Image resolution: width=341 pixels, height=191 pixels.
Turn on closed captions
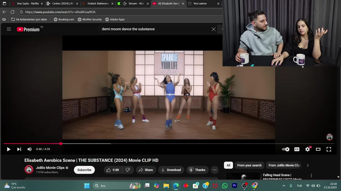[297, 149]
